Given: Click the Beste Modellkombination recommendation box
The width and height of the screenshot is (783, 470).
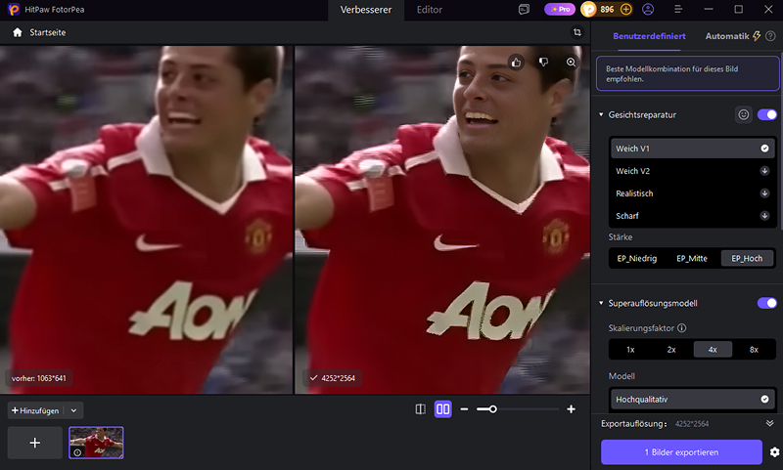Looking at the screenshot, I should point(687,73).
